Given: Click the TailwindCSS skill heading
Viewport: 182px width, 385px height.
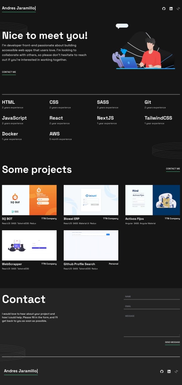Looking at the screenshot, I should 158,118.
